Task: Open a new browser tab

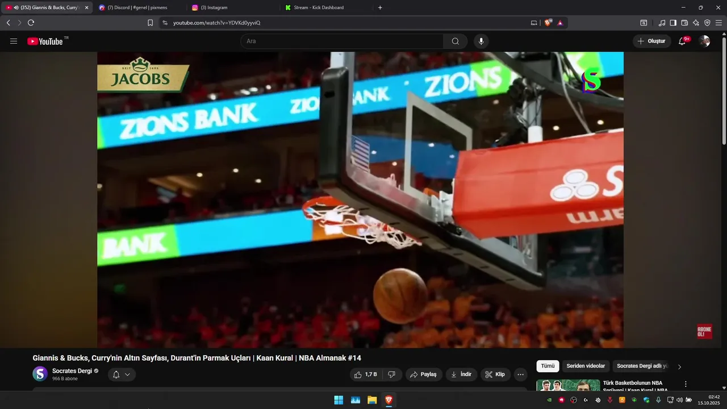Action: pyautogui.click(x=380, y=7)
